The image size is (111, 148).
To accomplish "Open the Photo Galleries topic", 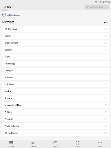I will click(55, 126).
